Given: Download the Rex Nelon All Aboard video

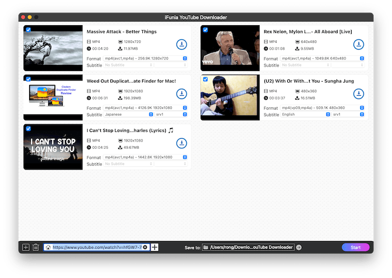Looking at the screenshot, I should [358, 45].
